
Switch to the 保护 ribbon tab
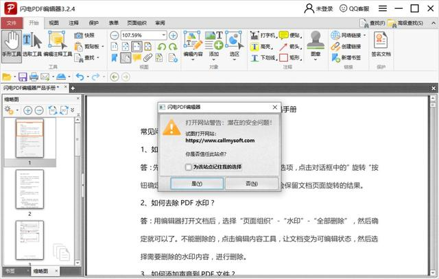click(x=93, y=23)
